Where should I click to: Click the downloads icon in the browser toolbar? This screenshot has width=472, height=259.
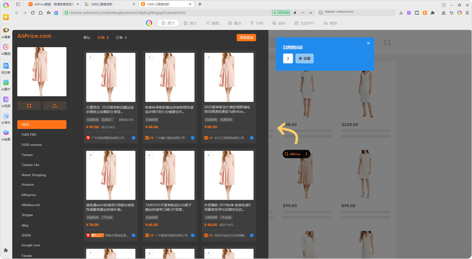coord(444,13)
